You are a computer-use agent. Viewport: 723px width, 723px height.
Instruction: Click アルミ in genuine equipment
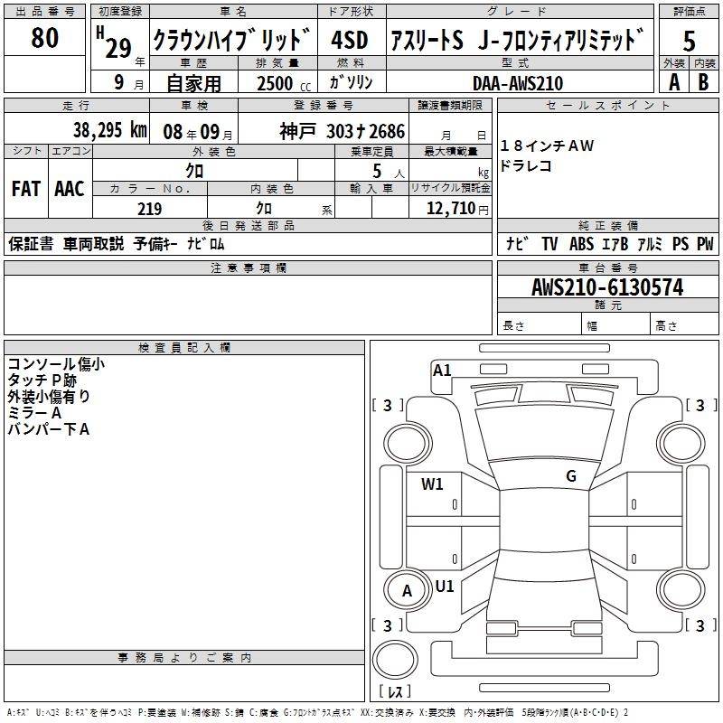[650, 244]
